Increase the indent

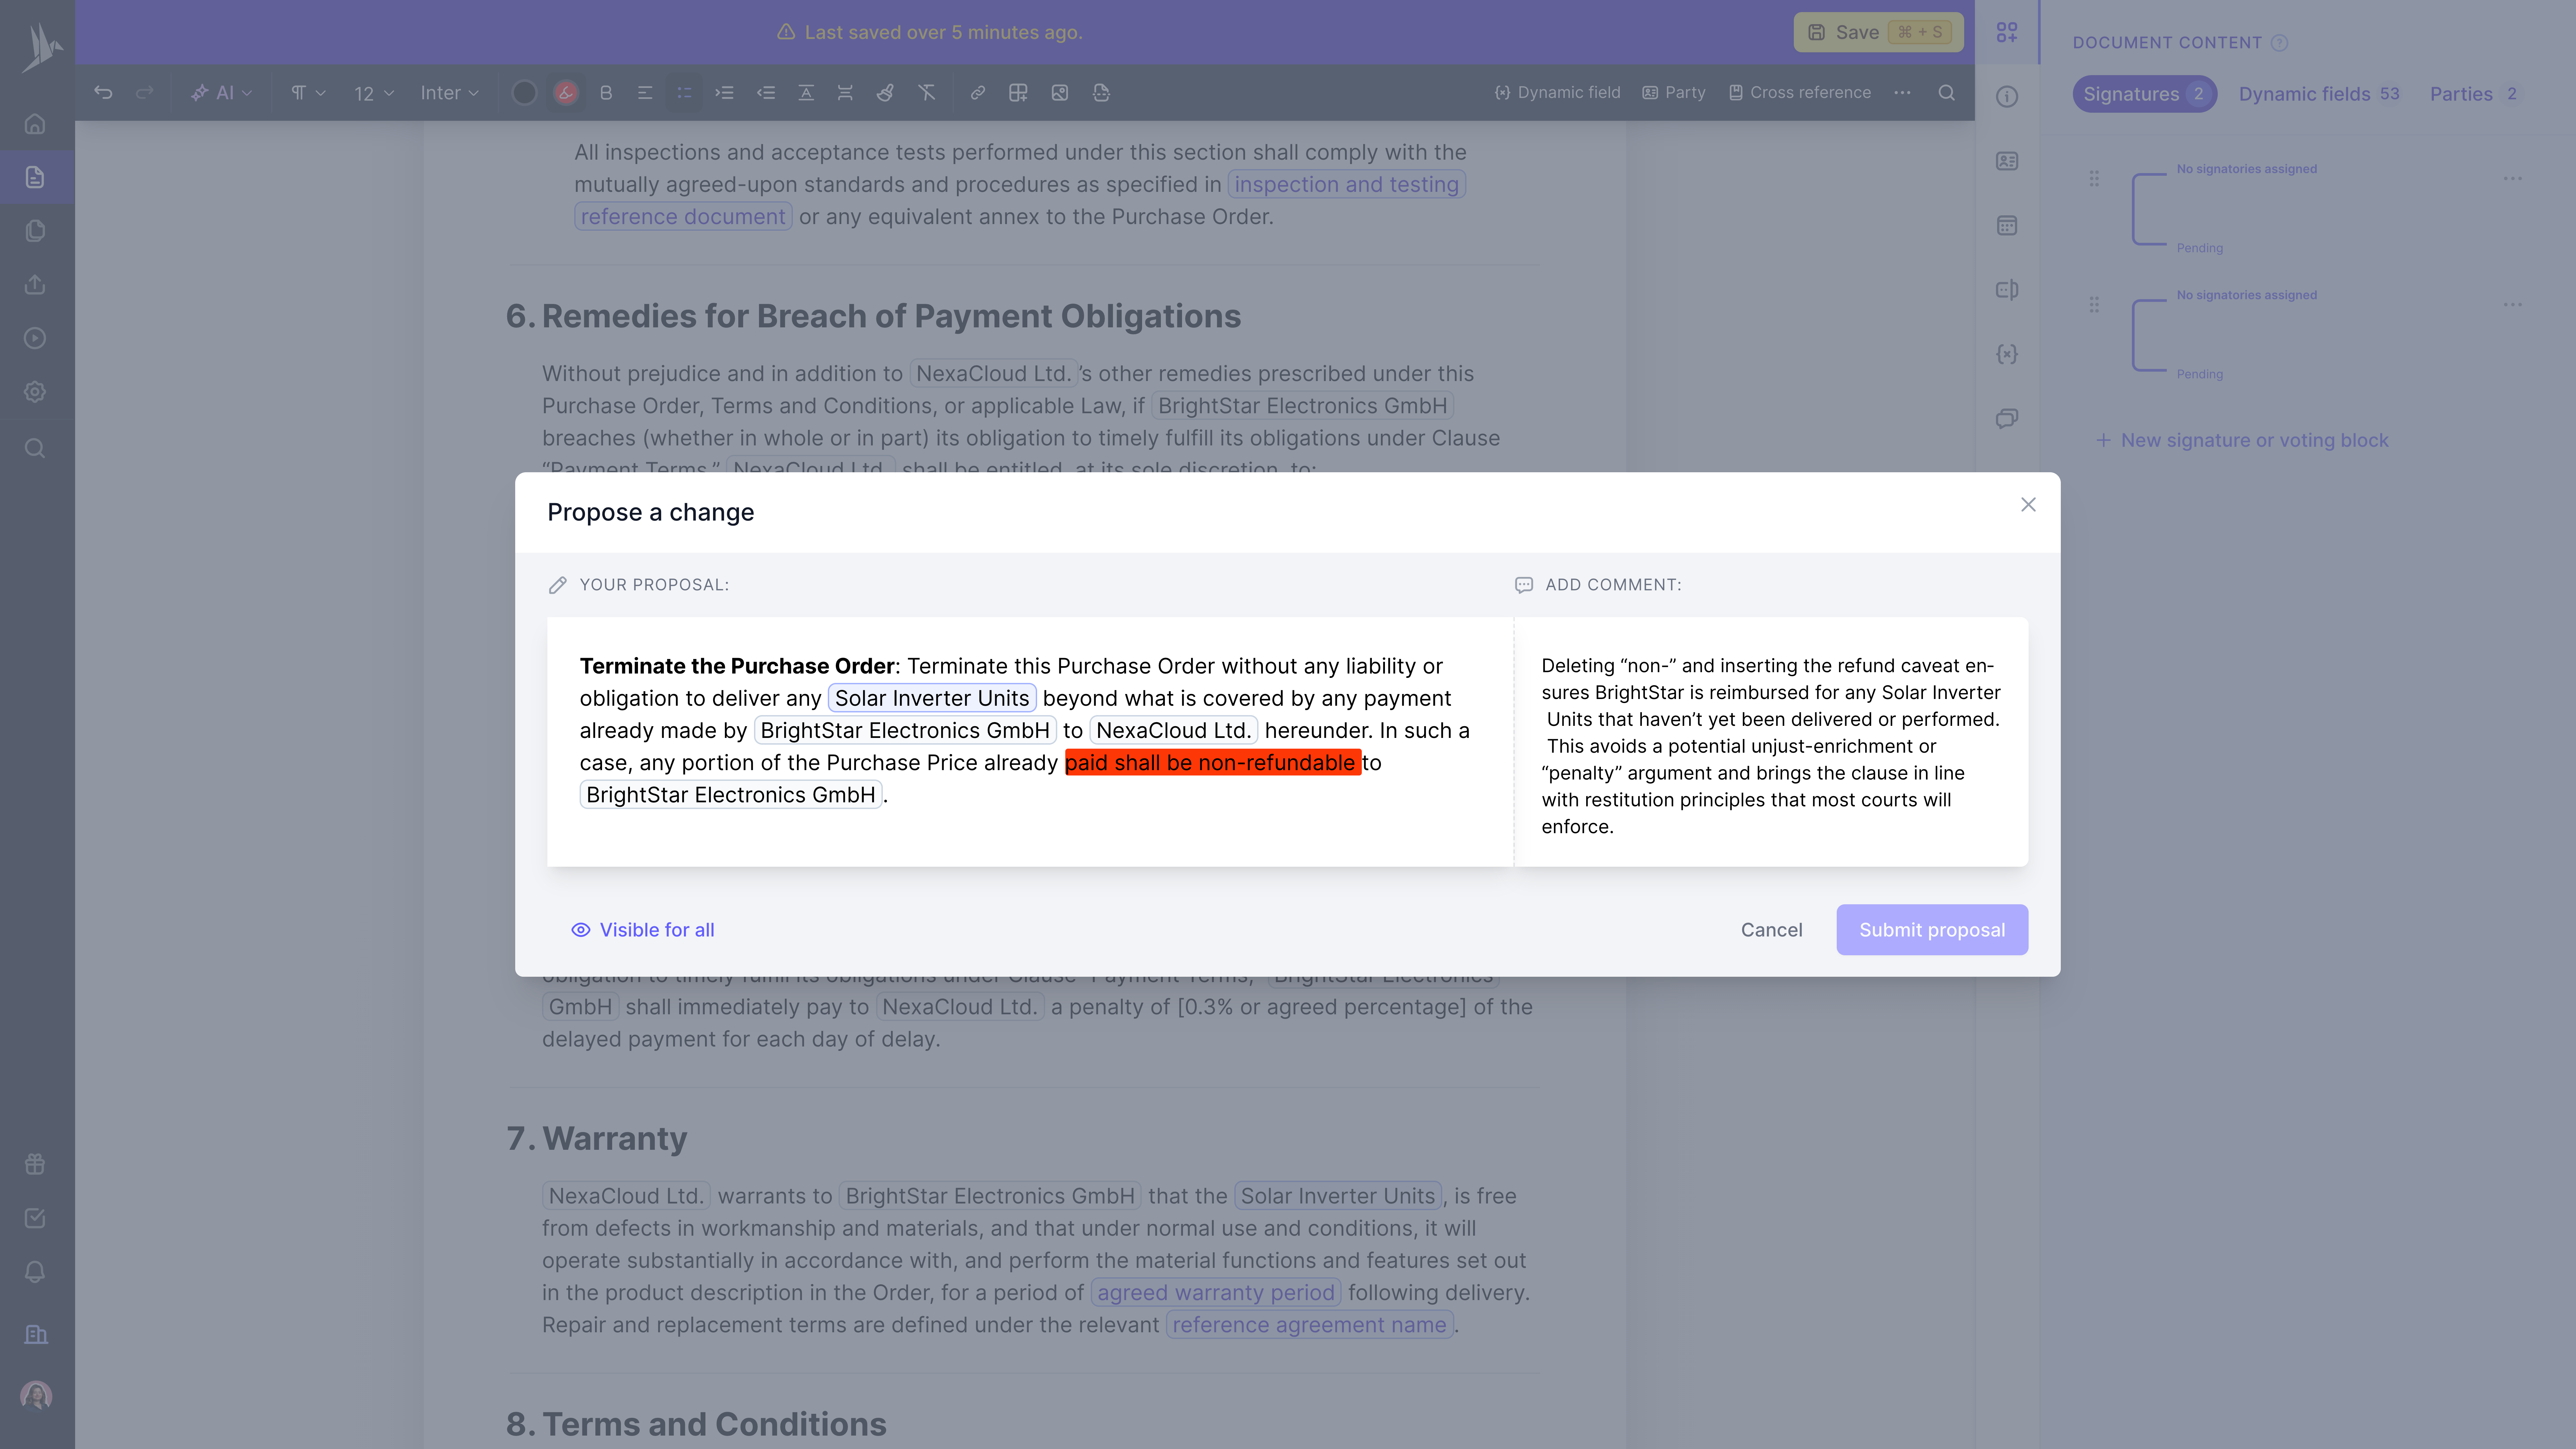pos(724,93)
